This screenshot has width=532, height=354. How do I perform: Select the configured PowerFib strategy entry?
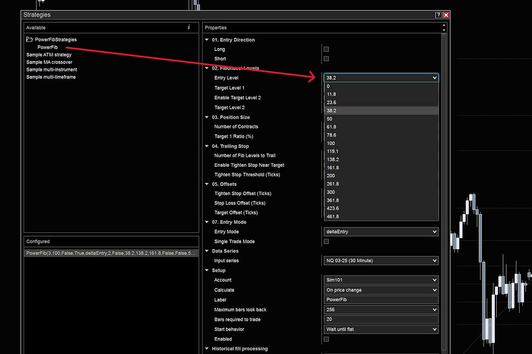point(111,253)
